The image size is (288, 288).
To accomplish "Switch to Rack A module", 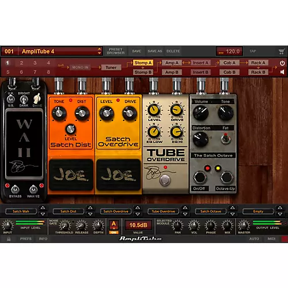I will coord(258,63).
